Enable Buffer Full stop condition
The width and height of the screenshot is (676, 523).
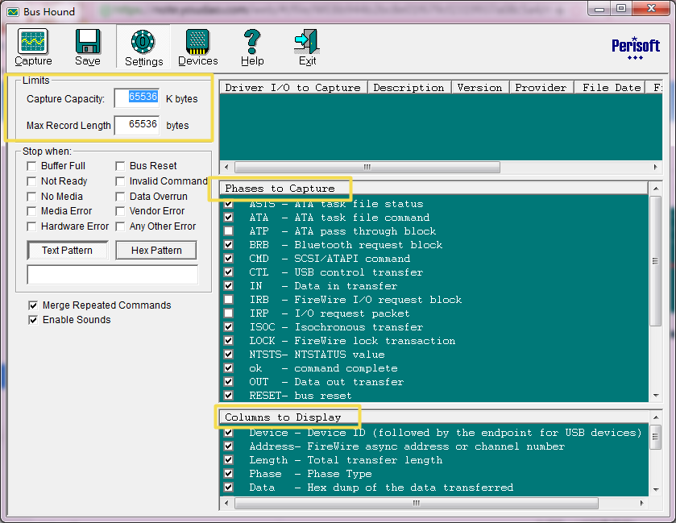coord(31,166)
